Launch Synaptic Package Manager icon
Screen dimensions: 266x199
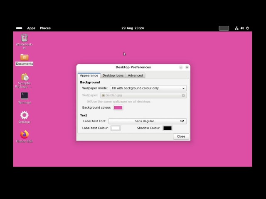[25, 77]
